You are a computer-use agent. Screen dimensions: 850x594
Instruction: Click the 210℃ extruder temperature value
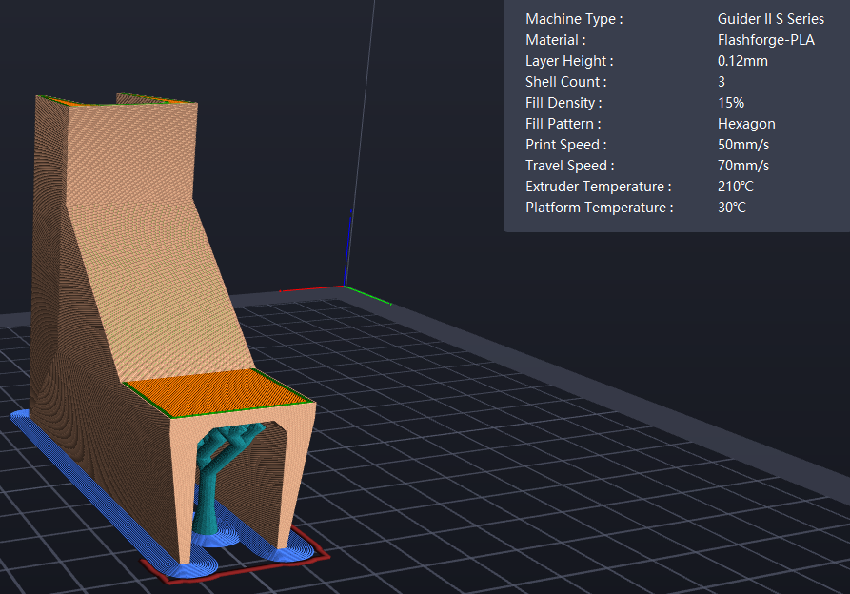point(736,187)
